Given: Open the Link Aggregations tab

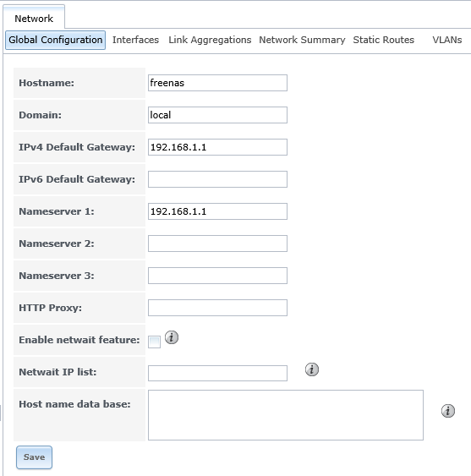Looking at the screenshot, I should point(210,40).
